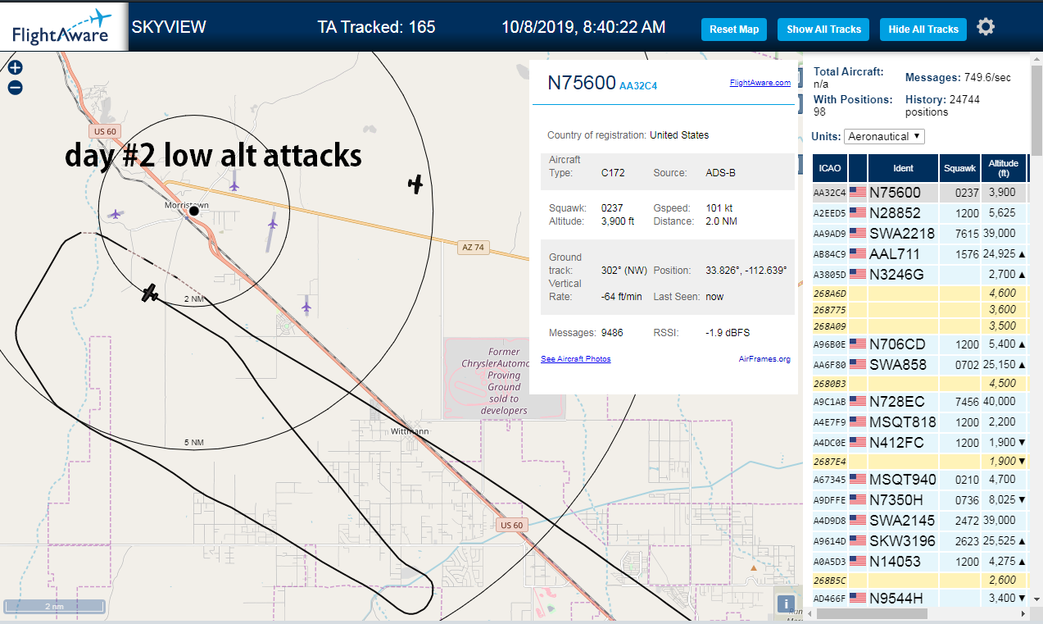
Task: Select the N7350H aircraft row
Action: point(919,500)
